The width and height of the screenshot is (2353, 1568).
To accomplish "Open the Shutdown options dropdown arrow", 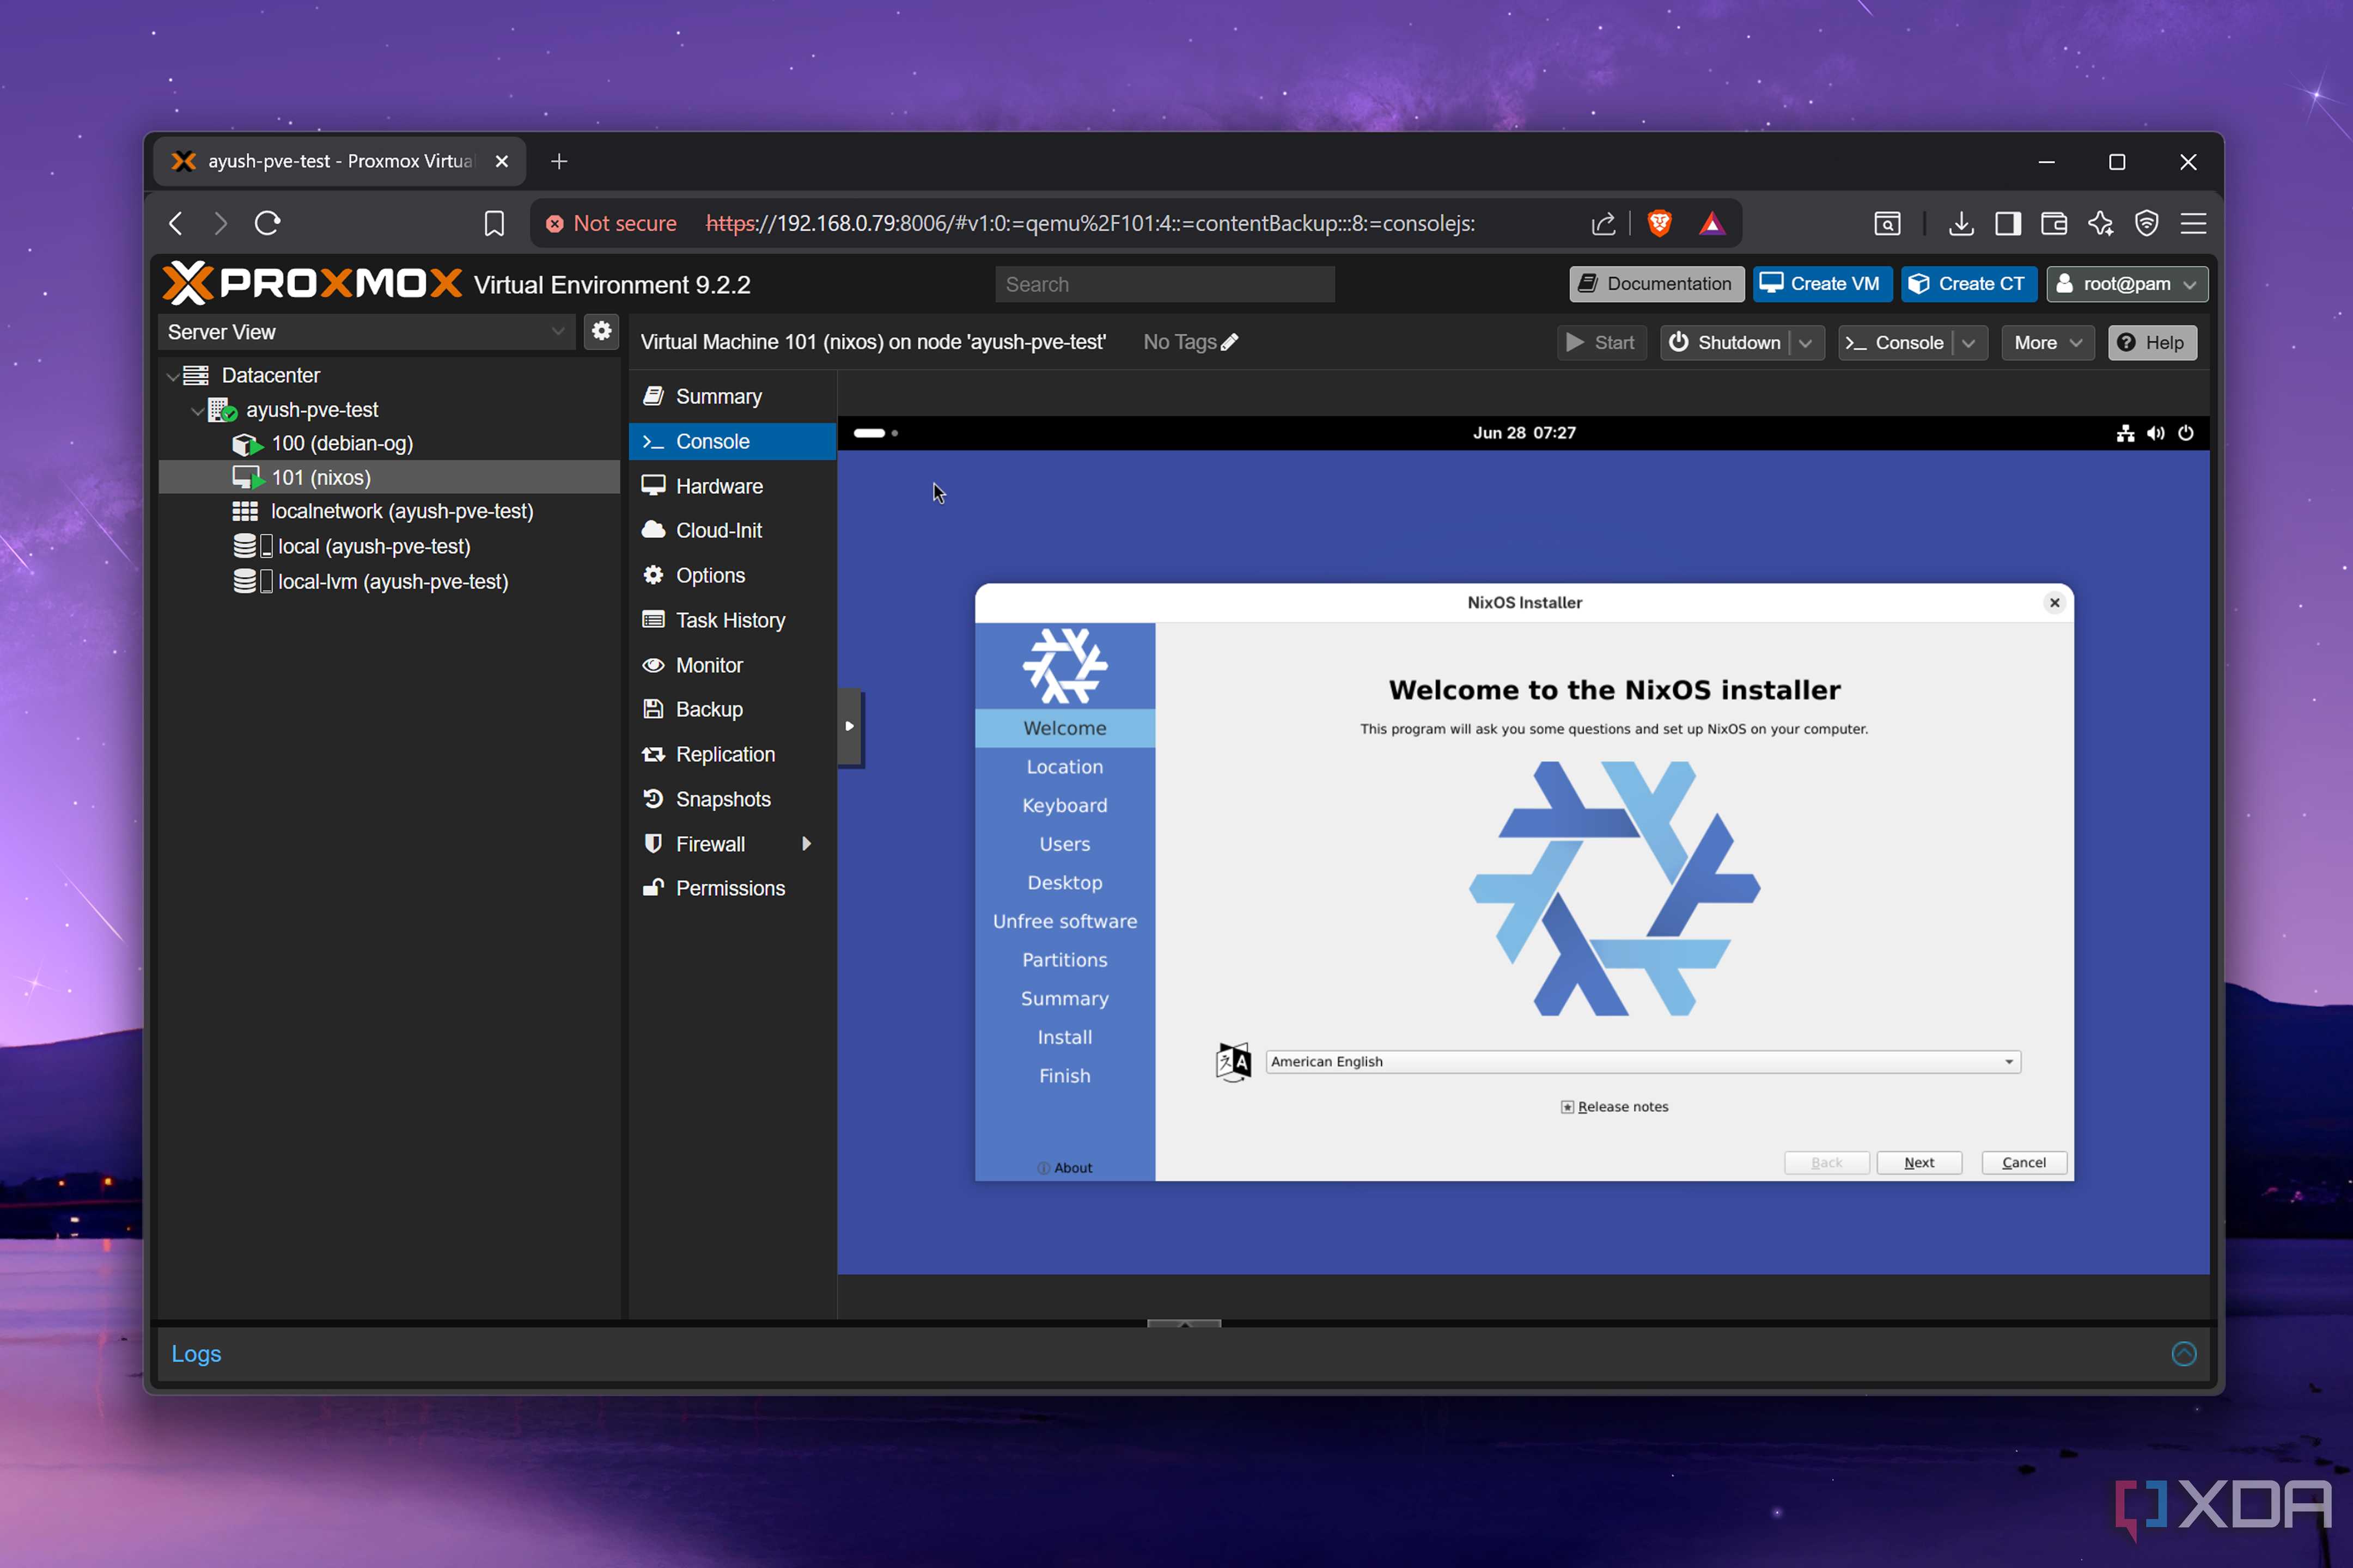I will [x=1806, y=343].
